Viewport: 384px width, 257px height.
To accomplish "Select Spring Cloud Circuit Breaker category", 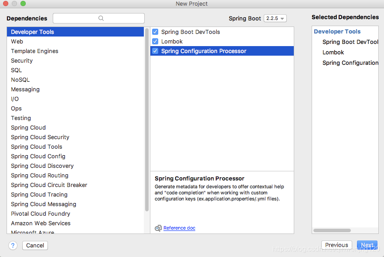I will 75,185.
